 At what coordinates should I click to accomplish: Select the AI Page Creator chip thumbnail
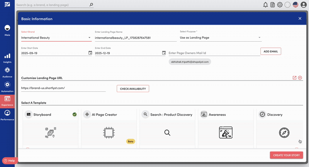[109, 133]
